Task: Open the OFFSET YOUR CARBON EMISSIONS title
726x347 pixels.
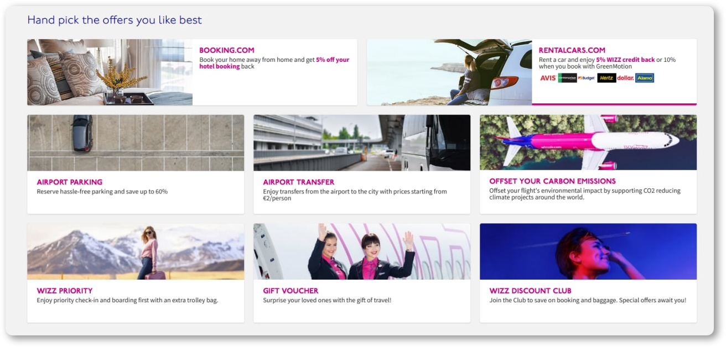Action: [x=553, y=181]
